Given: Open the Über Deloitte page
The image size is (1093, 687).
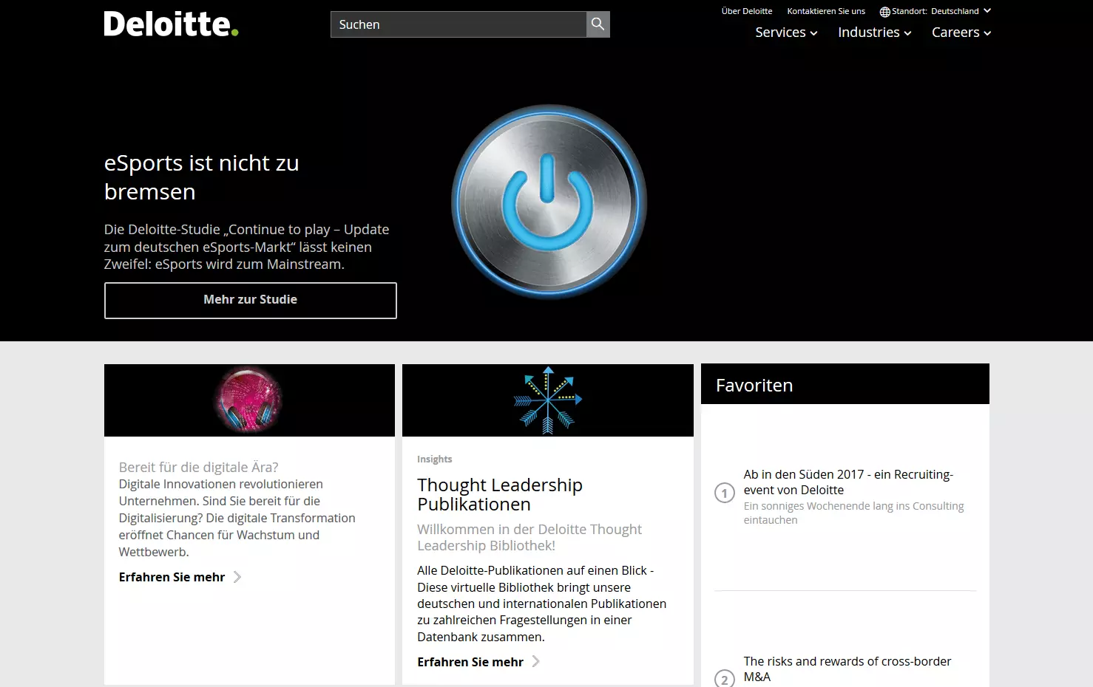Looking at the screenshot, I should 746,11.
